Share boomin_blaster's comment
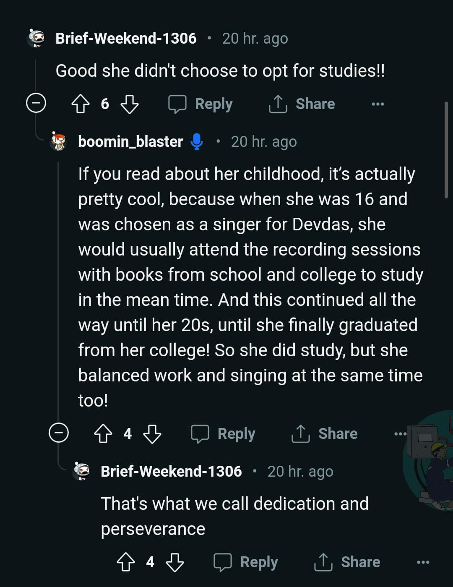This screenshot has width=453, height=587. [325, 434]
